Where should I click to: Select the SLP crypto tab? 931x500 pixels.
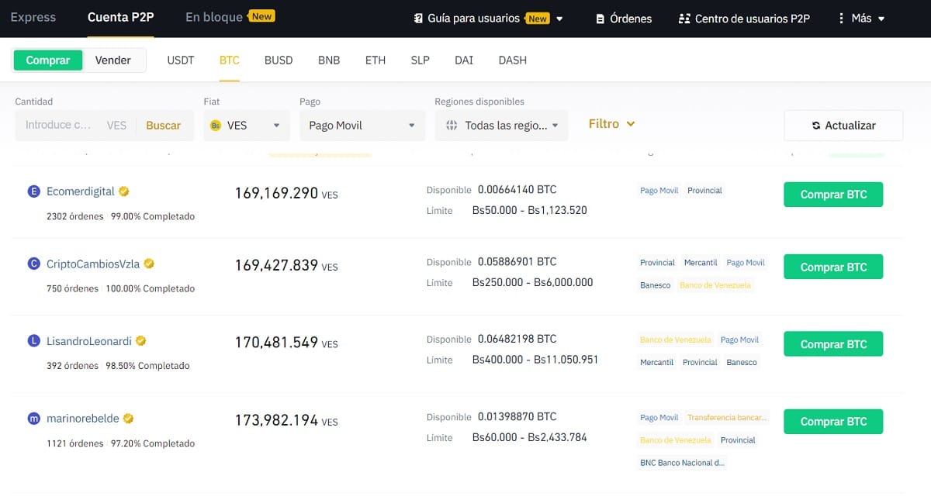(x=420, y=60)
